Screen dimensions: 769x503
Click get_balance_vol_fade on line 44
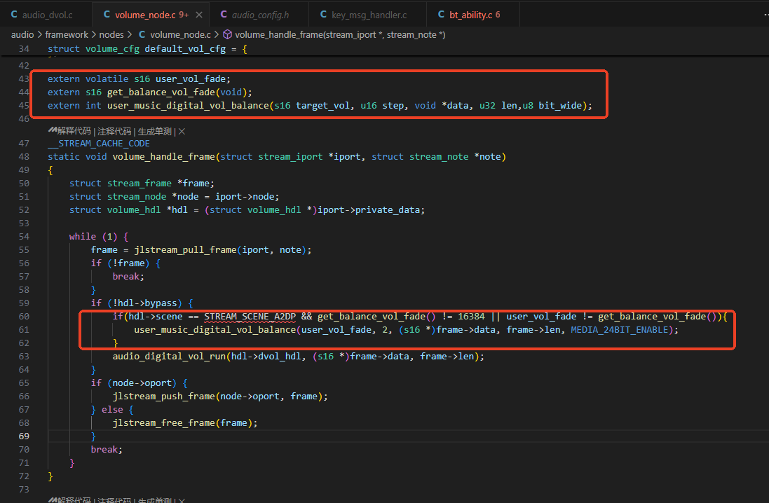(x=161, y=92)
